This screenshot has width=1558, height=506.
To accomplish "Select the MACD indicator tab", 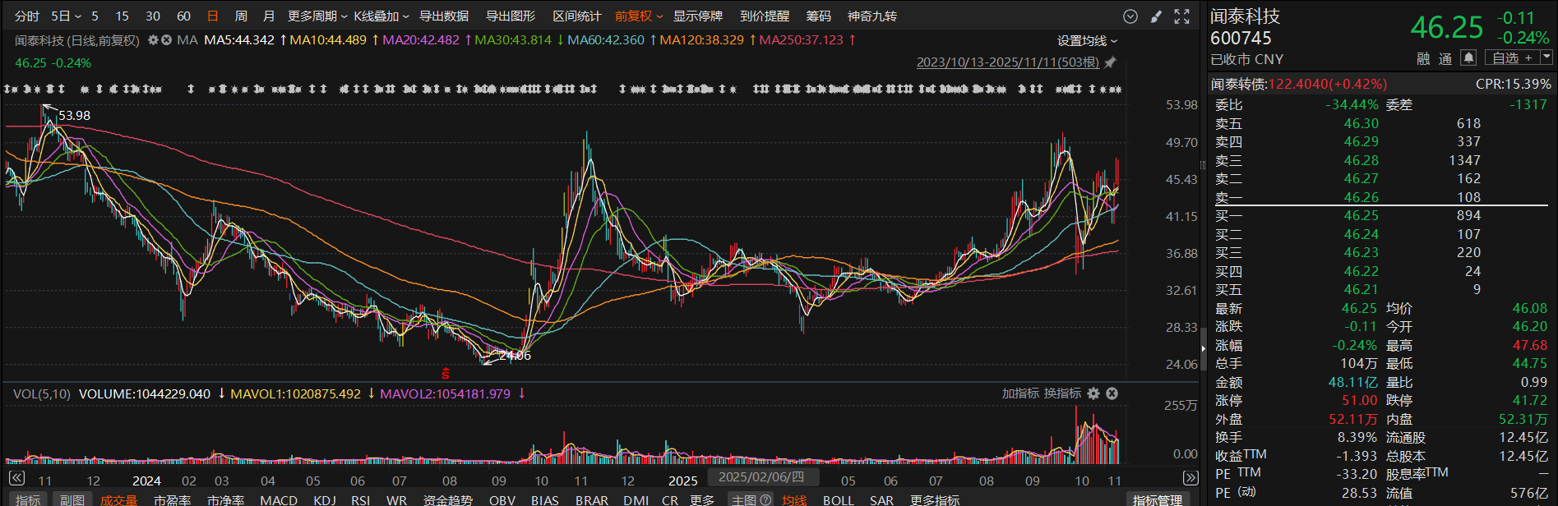I will (x=279, y=499).
